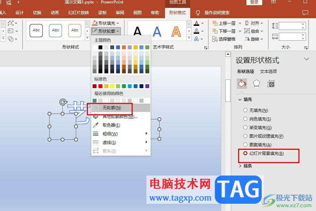Pick the standard red color swatch
Image resolution: width=316 pixels, height=211 pixels.
(x=100, y=86)
